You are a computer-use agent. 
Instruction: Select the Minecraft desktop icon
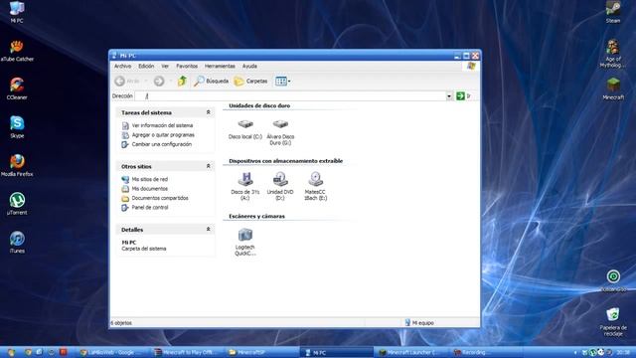613,89
